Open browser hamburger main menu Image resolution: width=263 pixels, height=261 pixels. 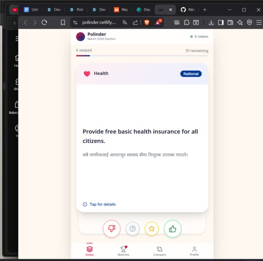click(259, 22)
